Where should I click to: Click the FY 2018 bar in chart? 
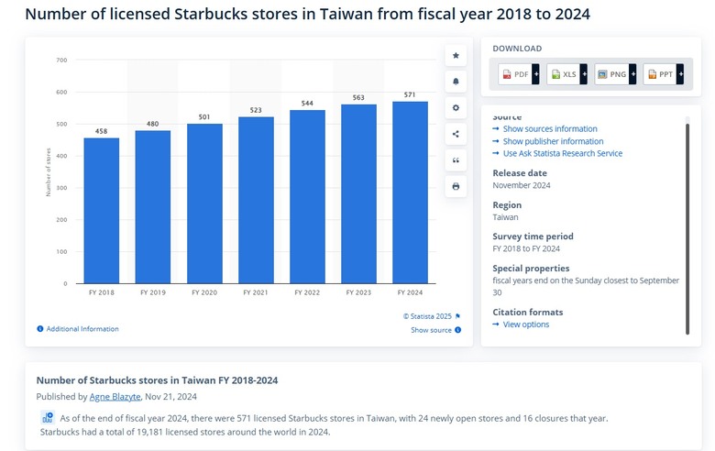(x=101, y=211)
